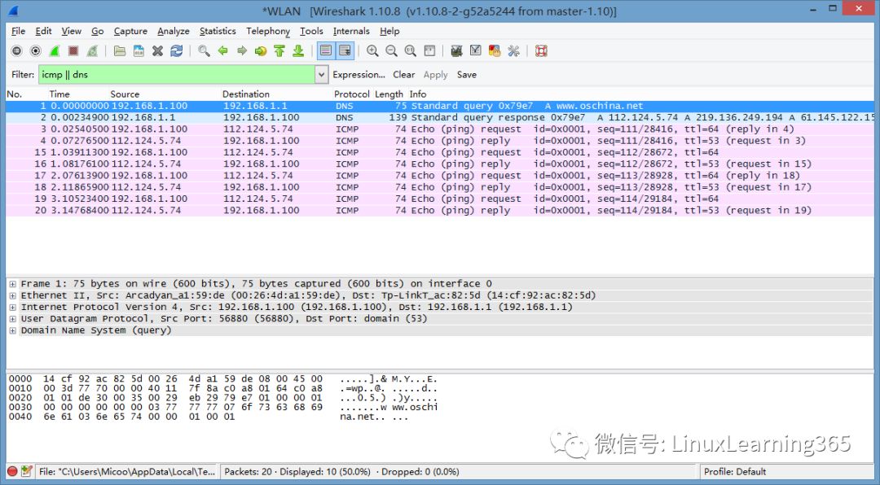Select hex row 0030 in bytes pane
880x485 pixels.
[x=222, y=407]
